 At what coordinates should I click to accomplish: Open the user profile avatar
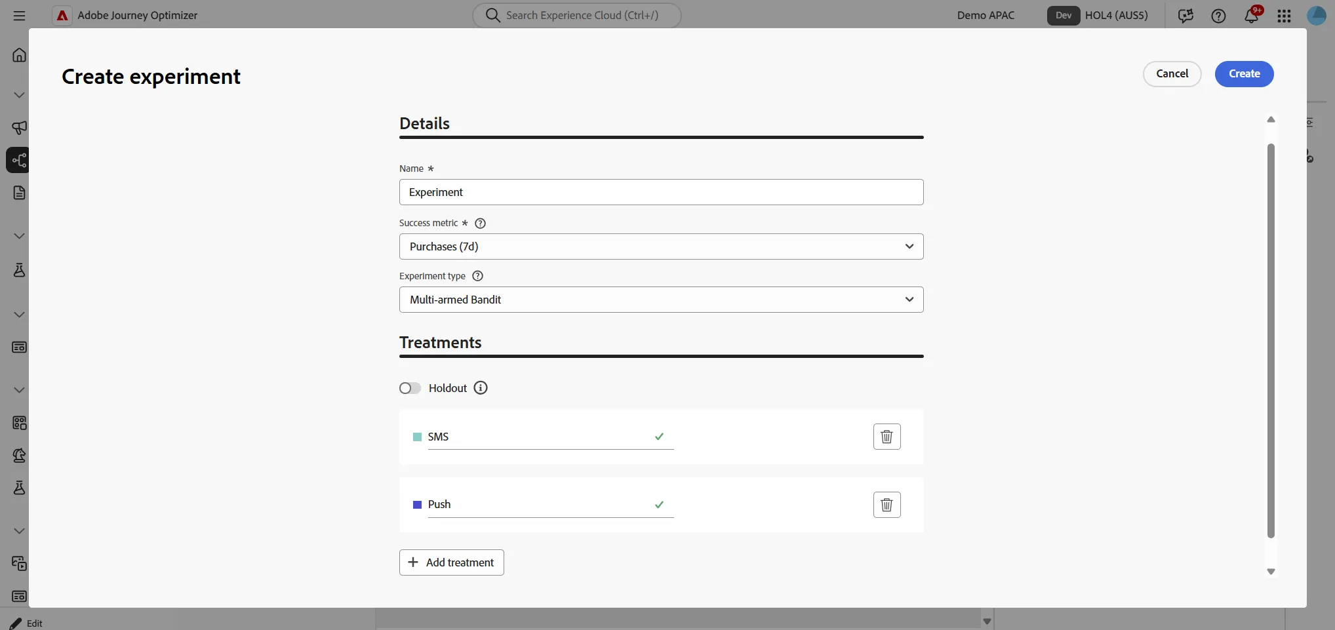pyautogui.click(x=1317, y=15)
